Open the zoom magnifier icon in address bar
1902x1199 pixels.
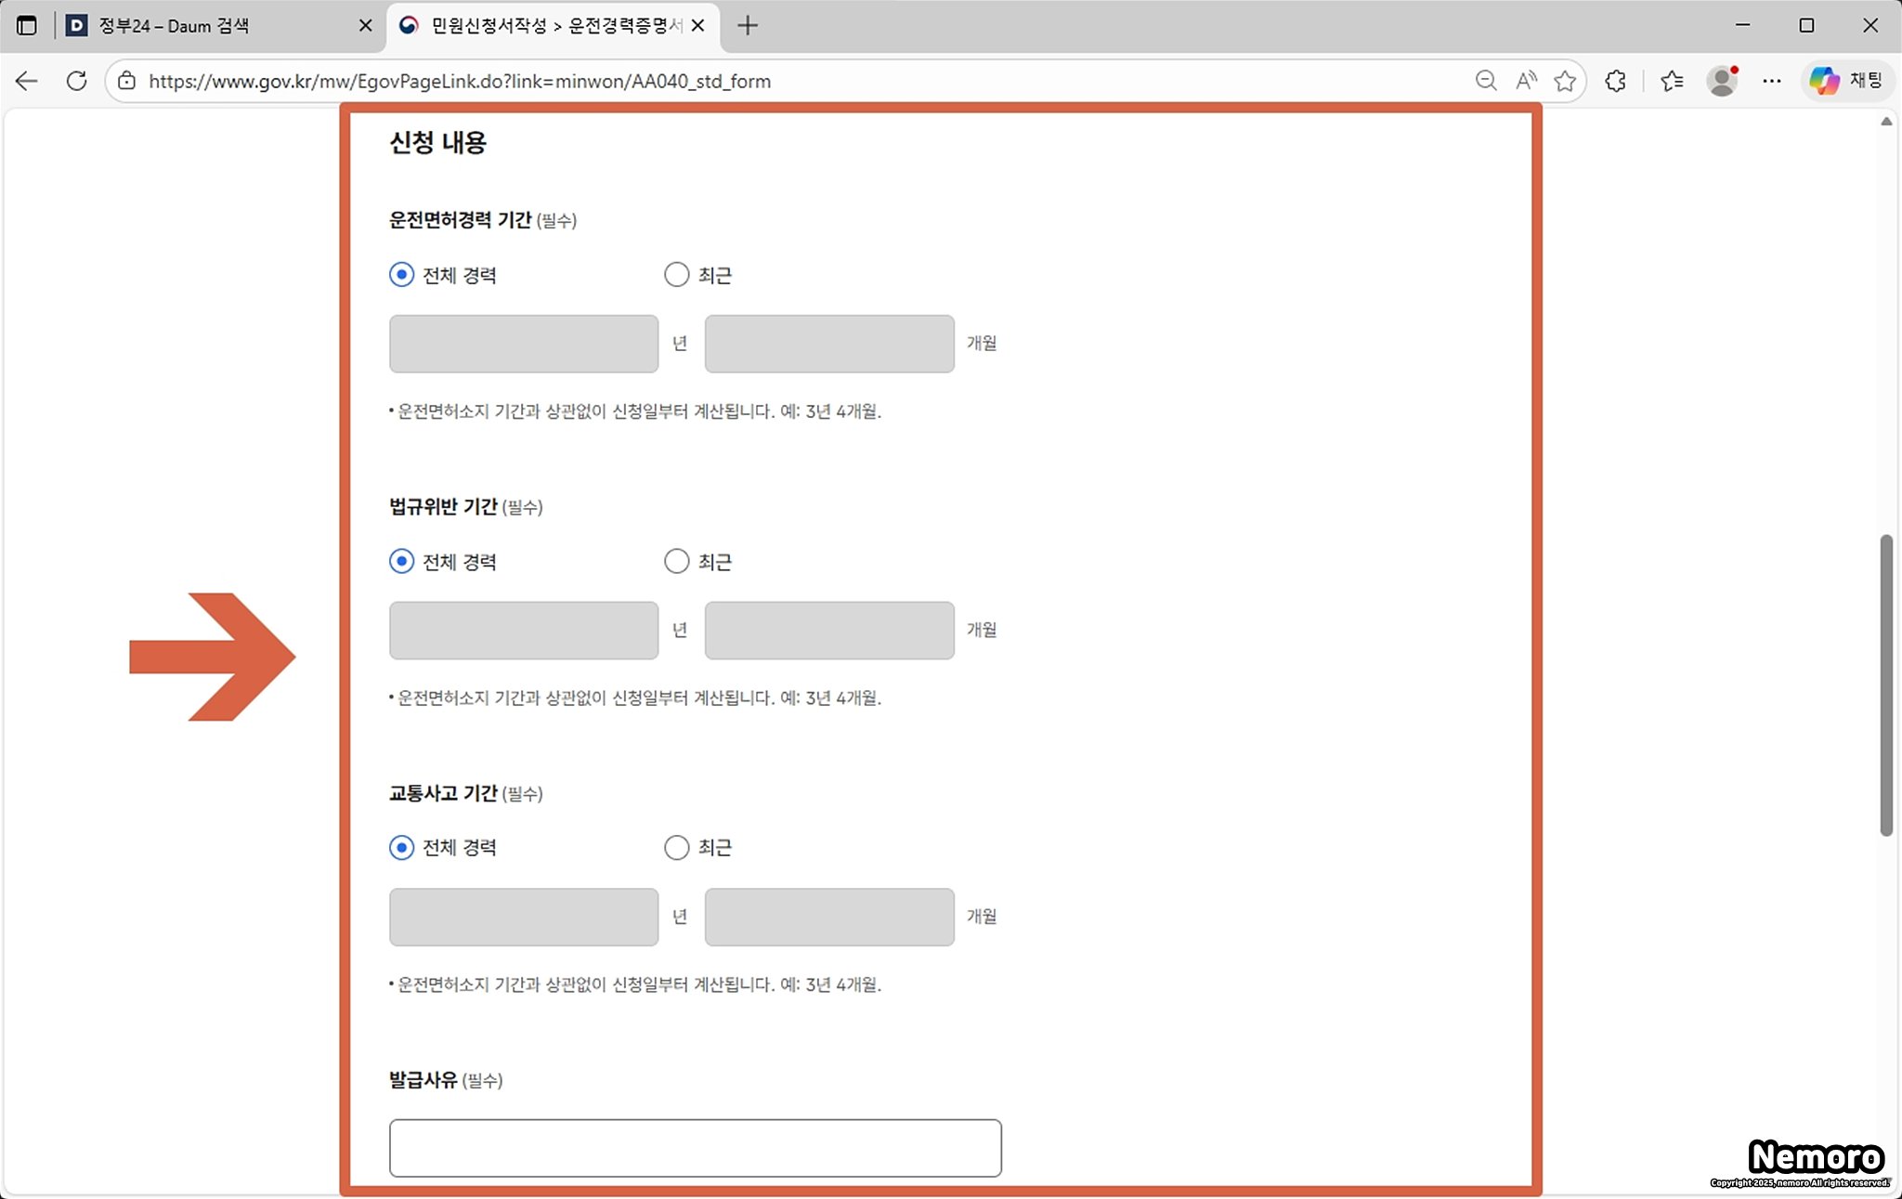click(1485, 81)
